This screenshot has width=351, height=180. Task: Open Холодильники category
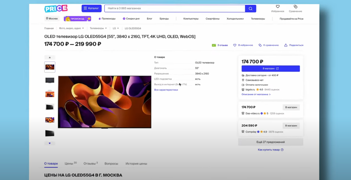point(235,19)
